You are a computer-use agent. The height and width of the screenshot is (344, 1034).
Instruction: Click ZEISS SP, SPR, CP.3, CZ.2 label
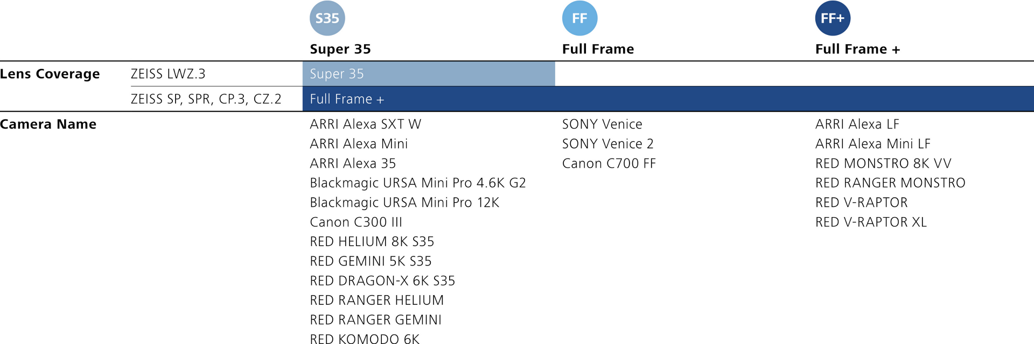coord(206,99)
